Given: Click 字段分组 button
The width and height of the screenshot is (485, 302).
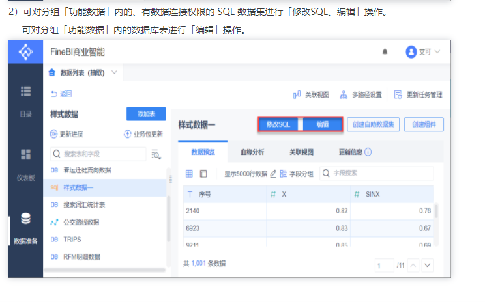Looking at the screenshot, I should 297,174.
